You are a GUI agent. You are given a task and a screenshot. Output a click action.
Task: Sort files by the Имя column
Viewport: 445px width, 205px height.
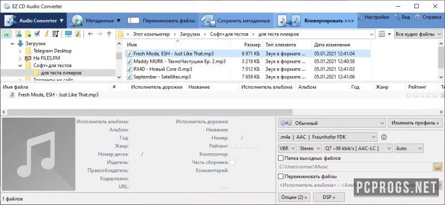177,45
